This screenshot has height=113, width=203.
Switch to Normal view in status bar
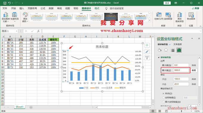(153, 111)
